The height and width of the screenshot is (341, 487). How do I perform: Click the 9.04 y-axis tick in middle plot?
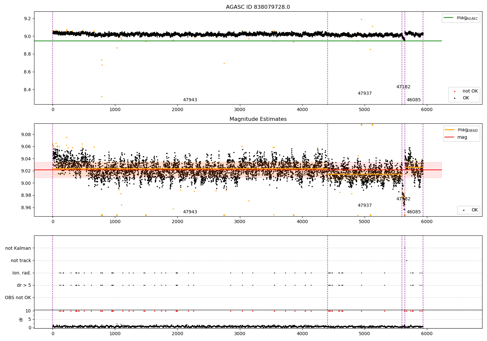[x=26, y=159]
